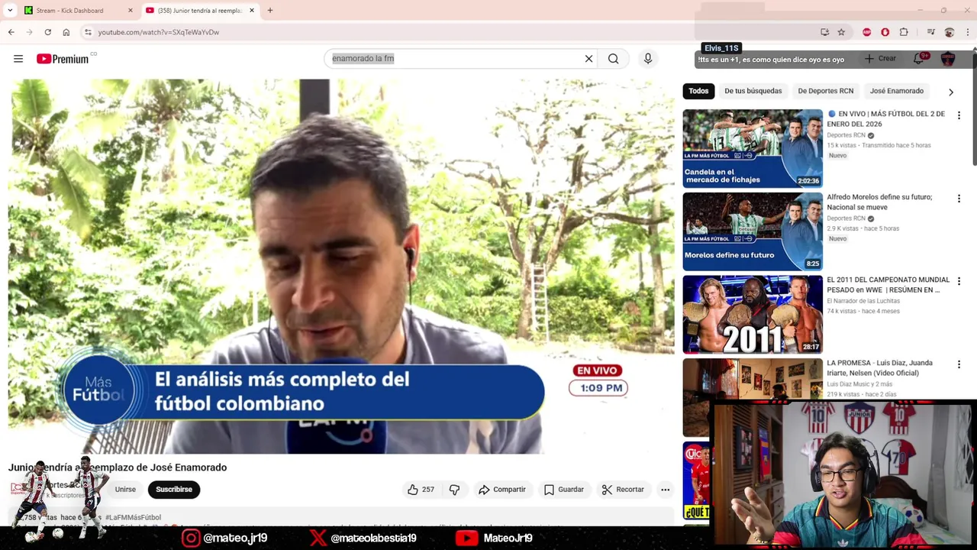Open the tab search dropdown arrow
The image size is (977, 550).
[10, 11]
